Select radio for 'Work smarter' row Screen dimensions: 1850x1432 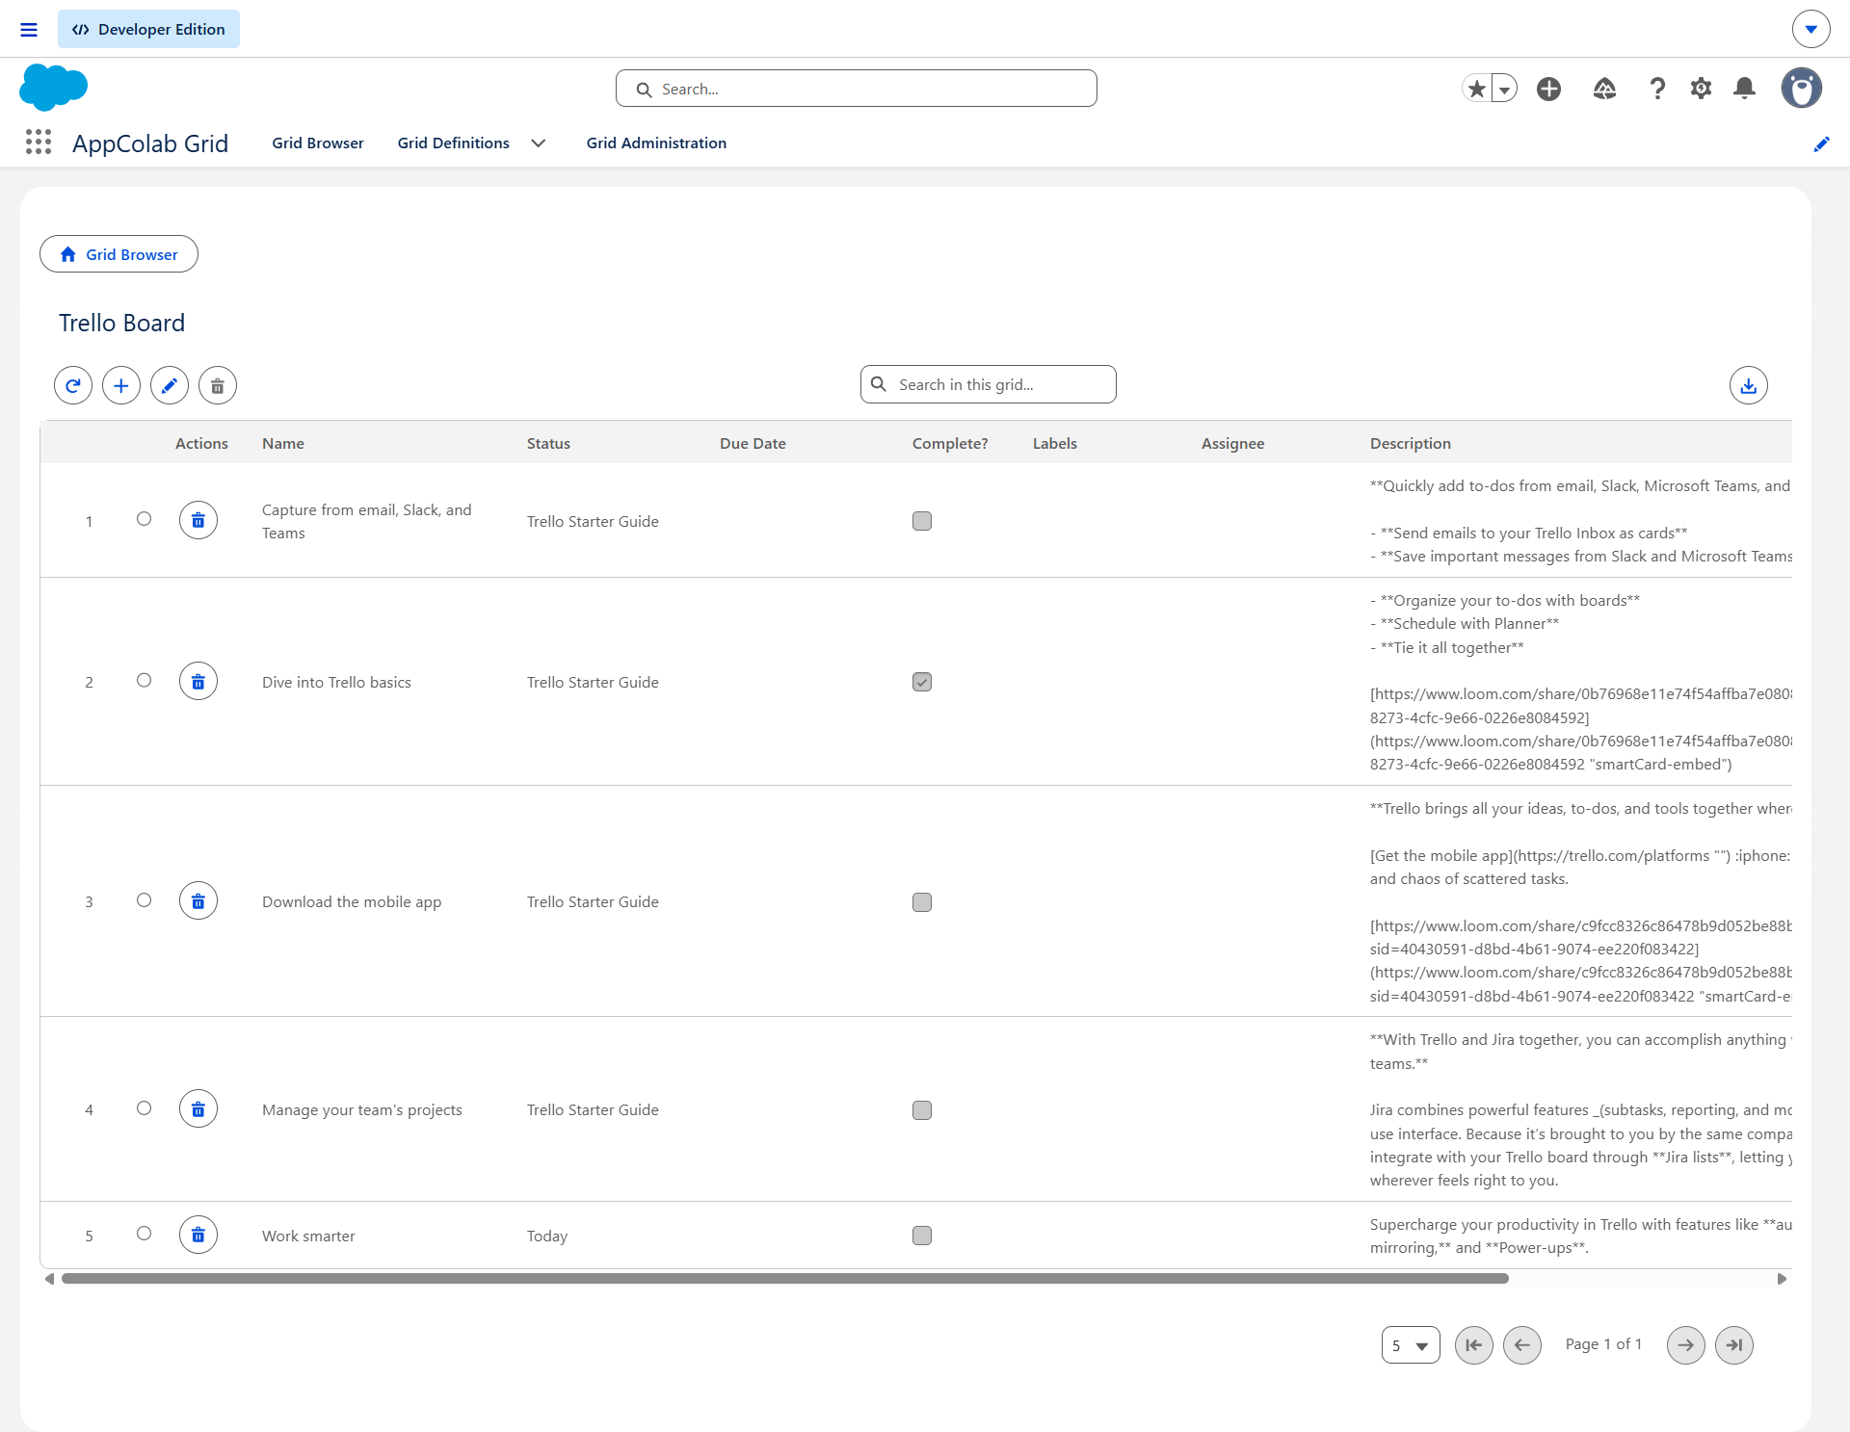click(144, 1234)
